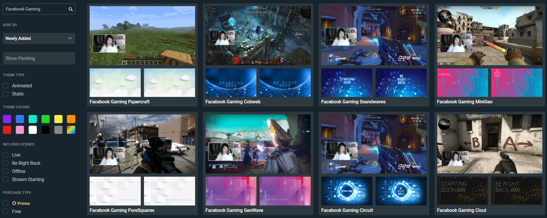The image size is (547, 218).
Task: Select the black theme color swatch
Action: tap(46, 130)
